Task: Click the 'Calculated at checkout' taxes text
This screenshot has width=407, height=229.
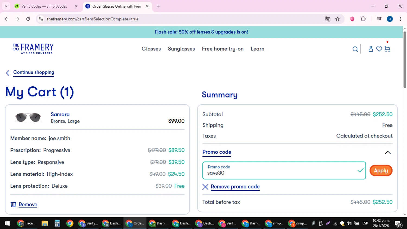Action: [x=364, y=136]
